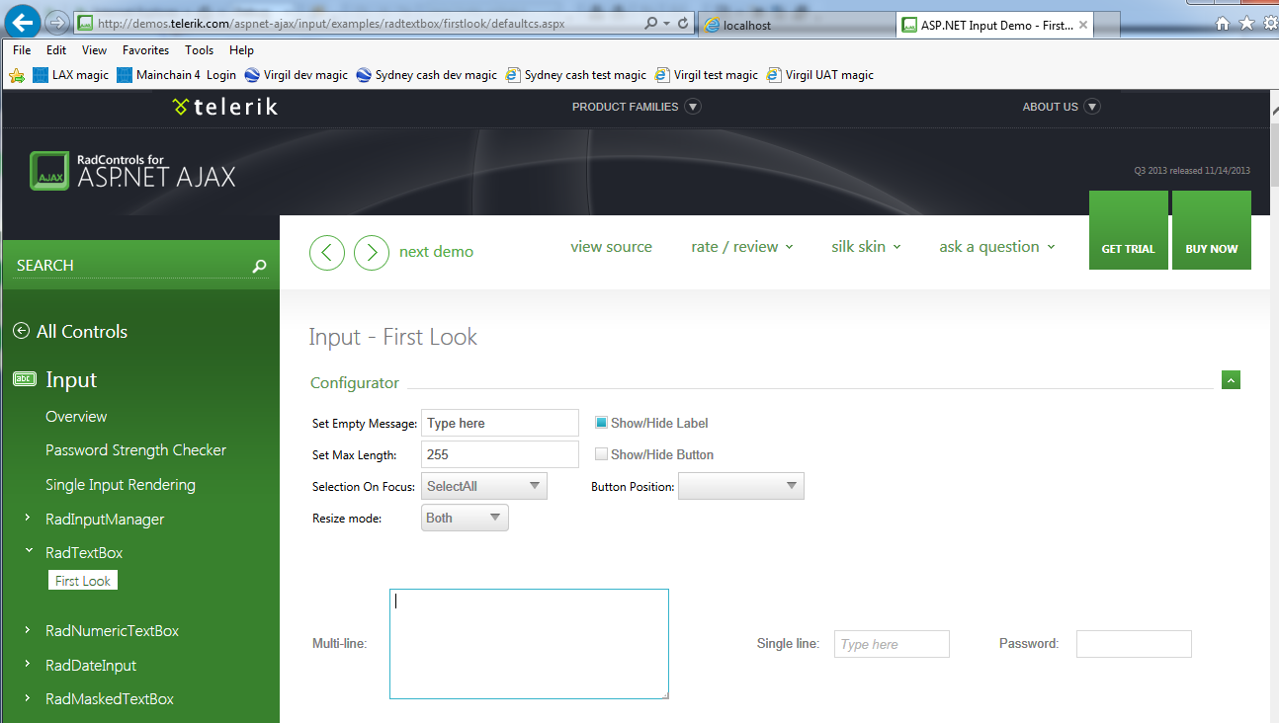1279x723 pixels.
Task: Click the telerik logo
Action: coord(225,107)
